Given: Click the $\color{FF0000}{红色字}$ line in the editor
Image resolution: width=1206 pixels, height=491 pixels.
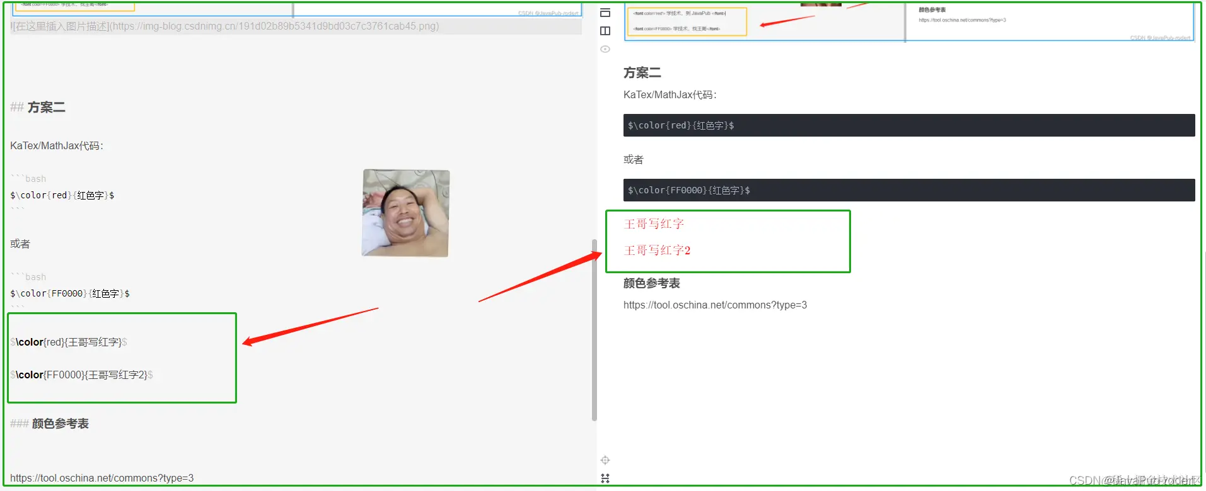Looking at the screenshot, I should click(70, 294).
